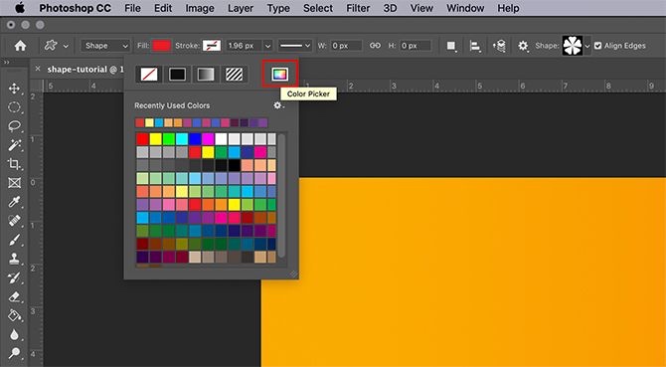This screenshot has width=666, height=367.
Task: Open Path arrangement icon
Action: point(499,46)
